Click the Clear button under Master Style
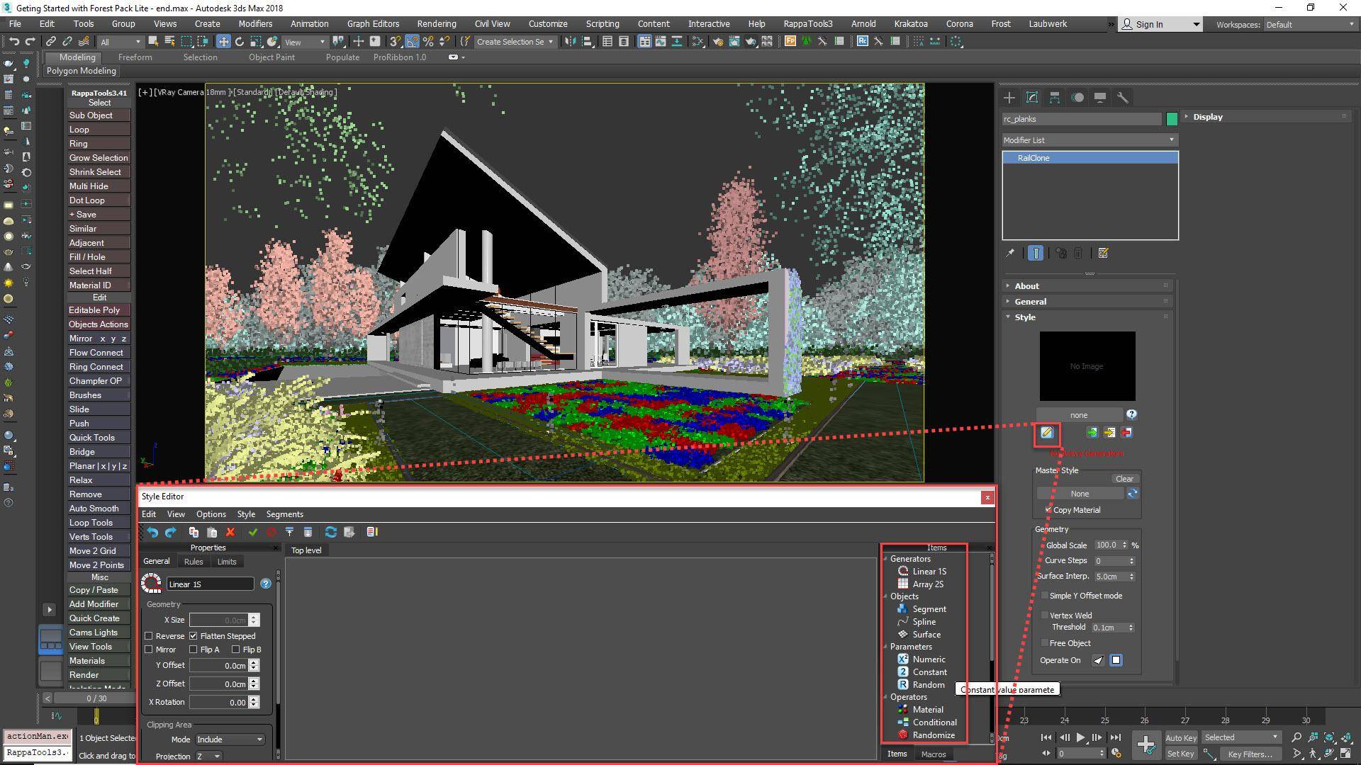The height and width of the screenshot is (765, 1361). click(1124, 478)
